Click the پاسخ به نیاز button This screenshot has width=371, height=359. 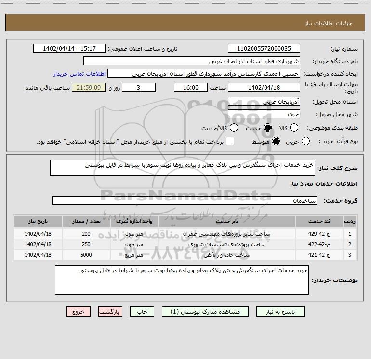click(x=280, y=312)
